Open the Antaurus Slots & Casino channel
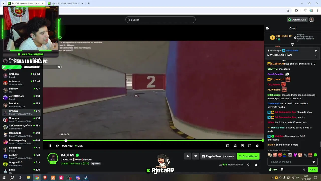Viewport: 321px width, 181px height. pyautogui.click(x=21, y=83)
